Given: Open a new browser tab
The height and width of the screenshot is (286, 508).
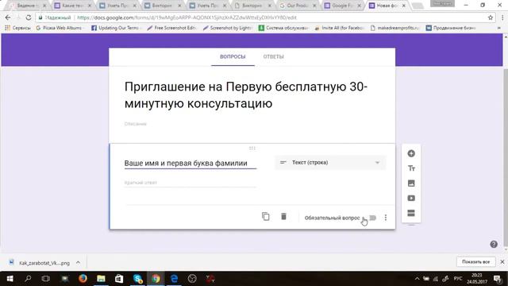Looking at the screenshot, I should [x=418, y=6].
